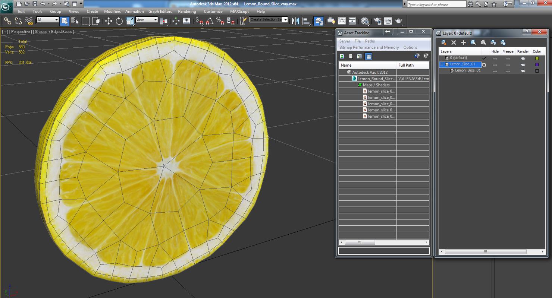552x298 pixels.
Task: Click the Align tool icon
Action: click(306, 21)
